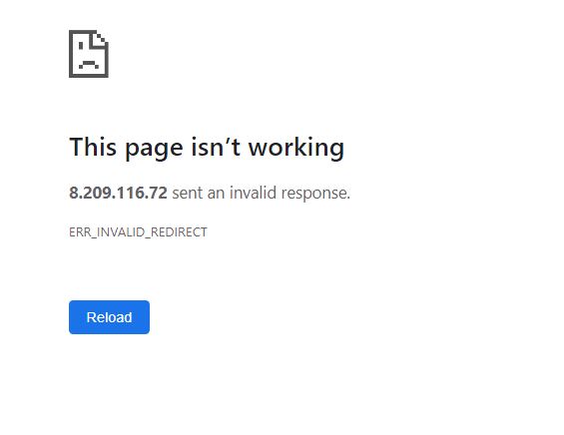
Task: Click the 'This page isn't working' heading
Action: tap(207, 148)
